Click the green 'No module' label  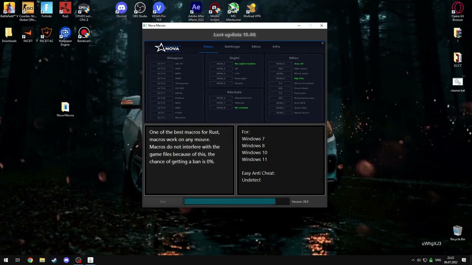coord(242,107)
